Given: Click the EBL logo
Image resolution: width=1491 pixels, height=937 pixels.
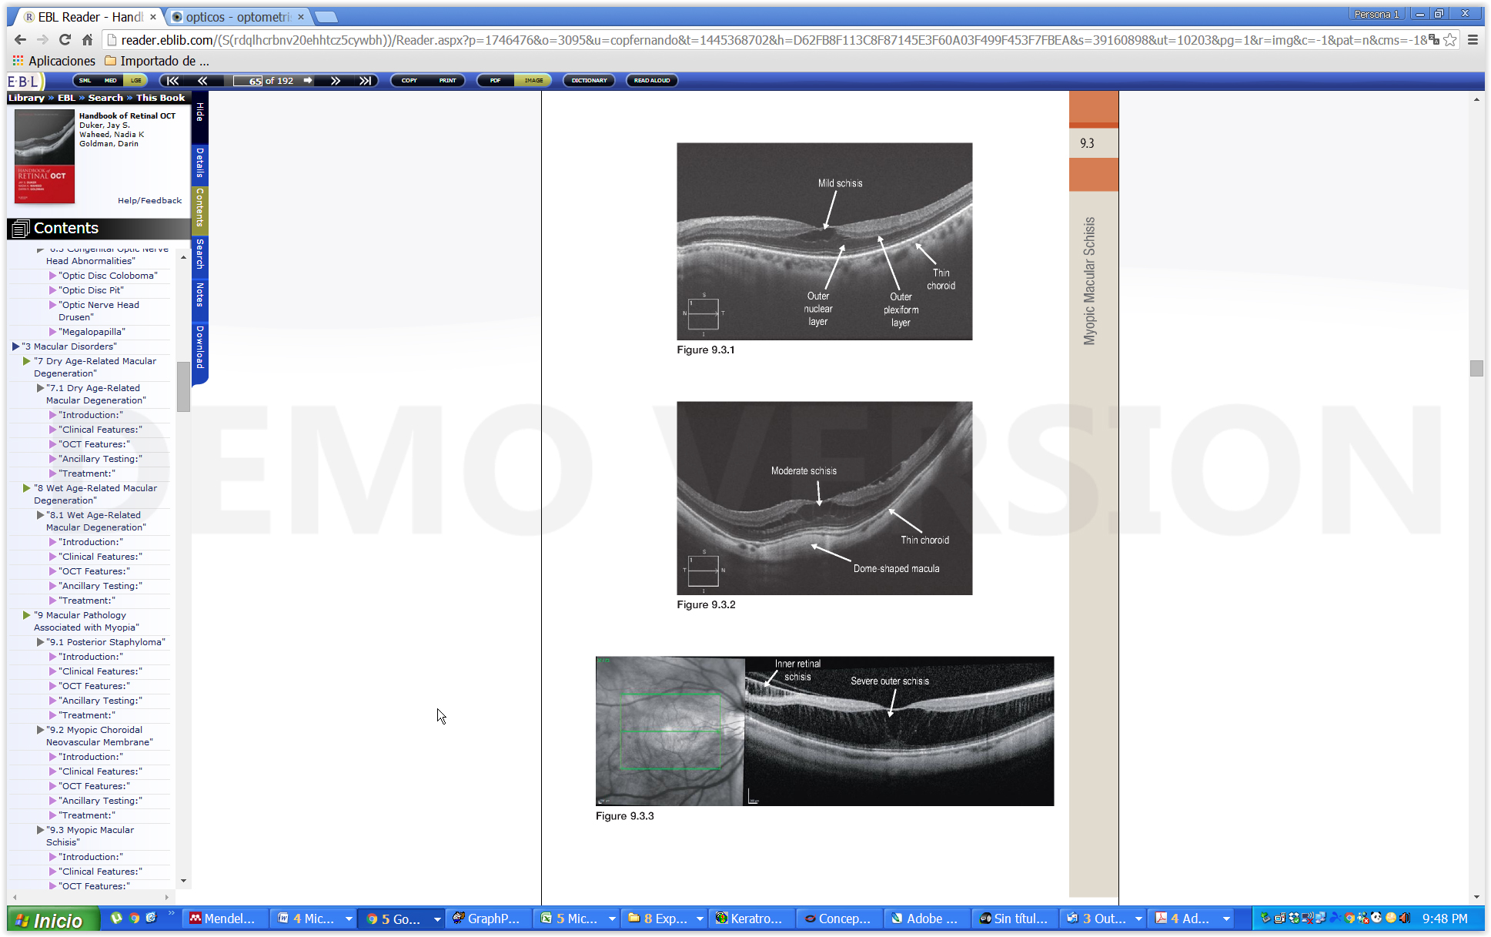Looking at the screenshot, I should [24, 81].
